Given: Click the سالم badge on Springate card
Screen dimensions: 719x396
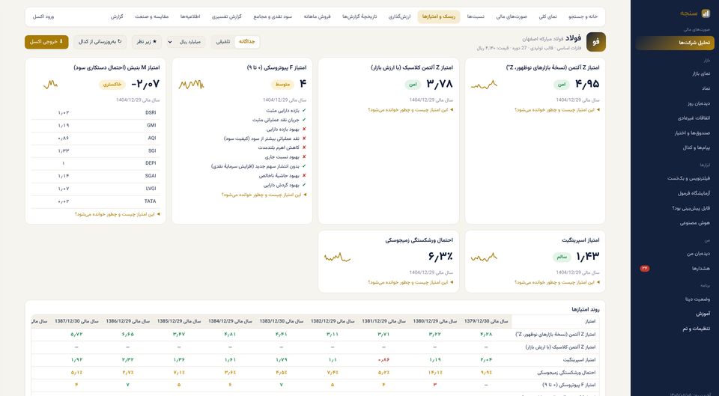Looking at the screenshot, I should [561, 257].
